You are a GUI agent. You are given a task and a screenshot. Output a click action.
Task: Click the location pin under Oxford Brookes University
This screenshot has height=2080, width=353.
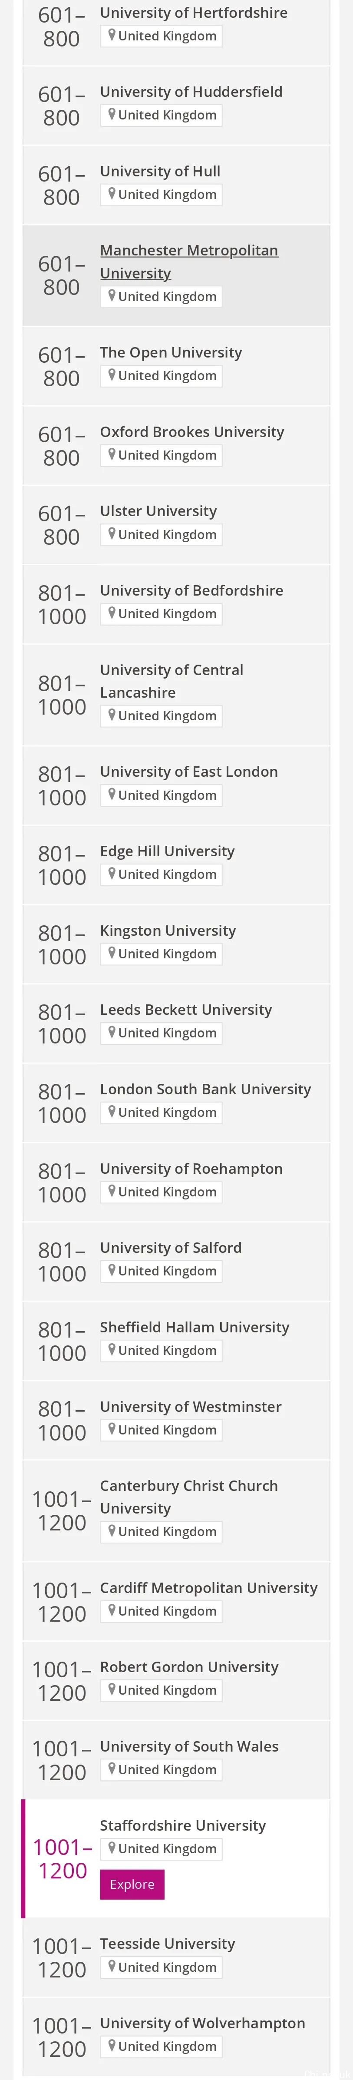112,454
